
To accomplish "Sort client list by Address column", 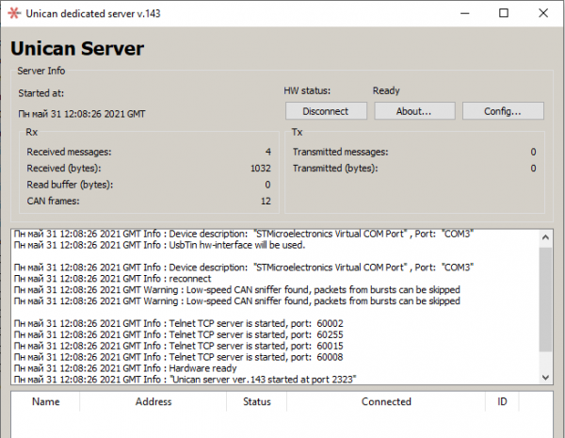I will pos(153,401).
